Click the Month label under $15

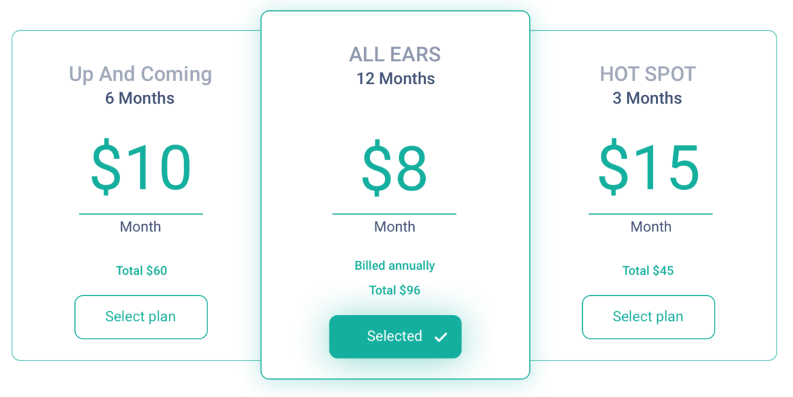tap(651, 226)
